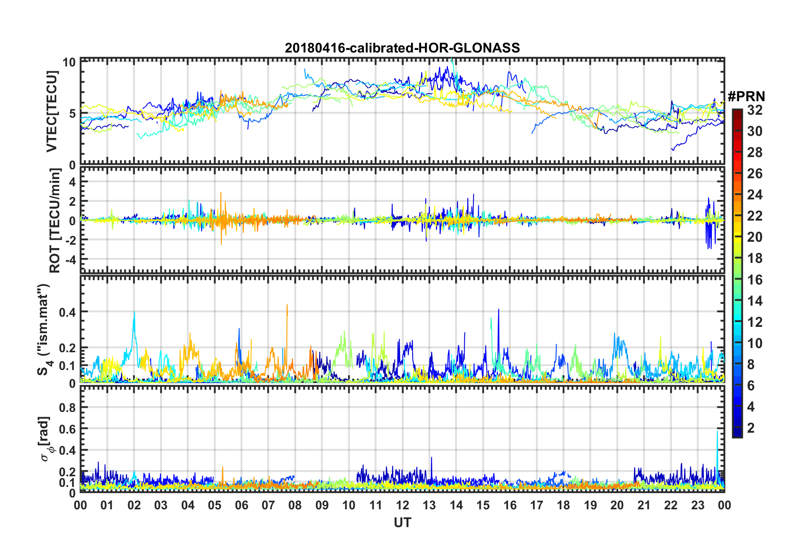
Task: Click the ROT [TECU/min] axis label
Action: 55,221
